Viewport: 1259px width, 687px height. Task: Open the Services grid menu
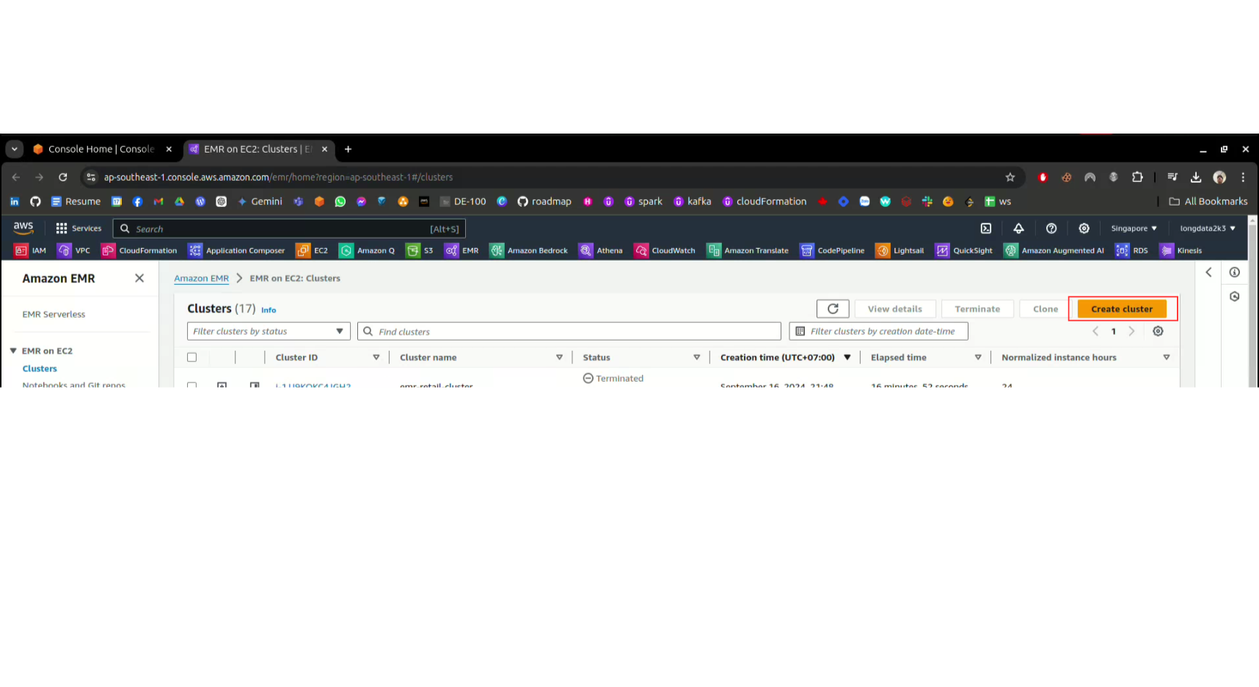(79, 228)
